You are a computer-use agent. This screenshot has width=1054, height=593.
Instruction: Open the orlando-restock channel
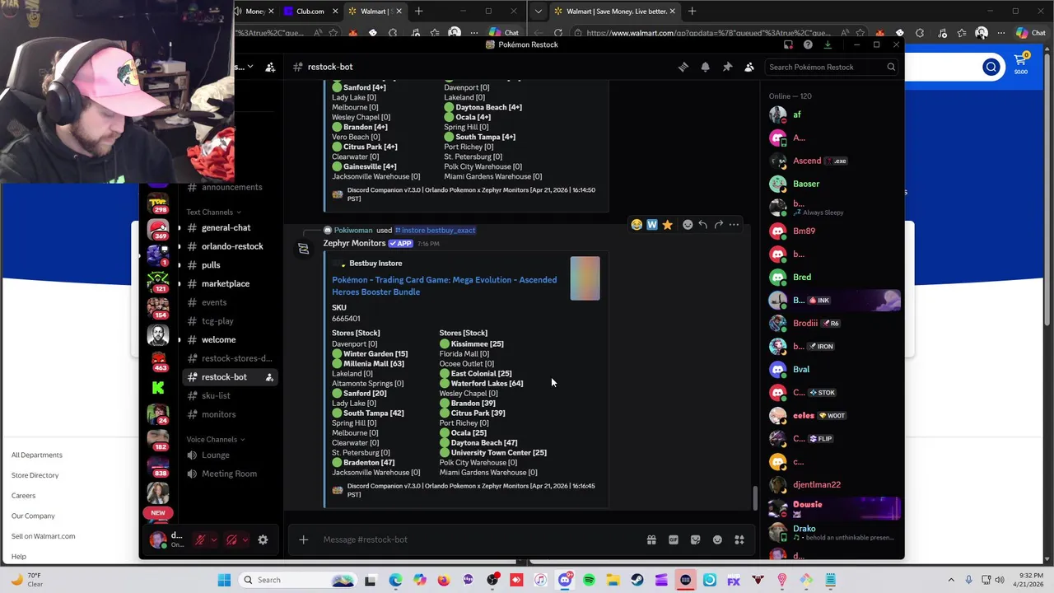tap(232, 246)
